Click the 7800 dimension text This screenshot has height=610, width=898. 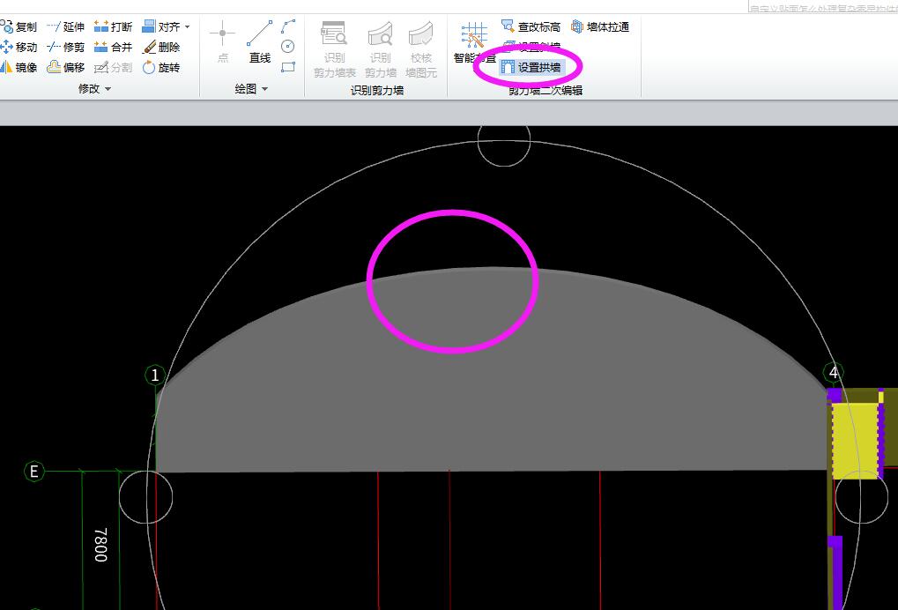[x=100, y=545]
